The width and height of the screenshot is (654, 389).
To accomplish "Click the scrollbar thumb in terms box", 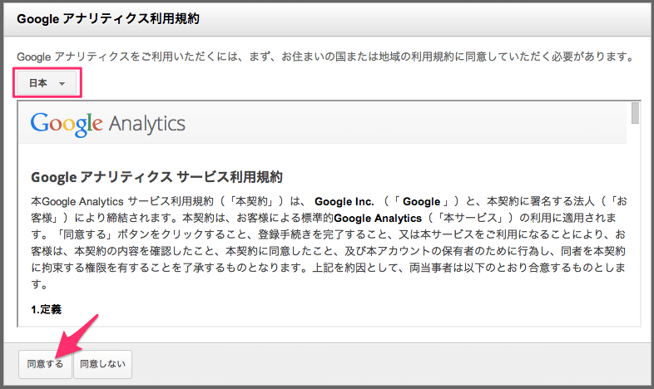I will [635, 113].
